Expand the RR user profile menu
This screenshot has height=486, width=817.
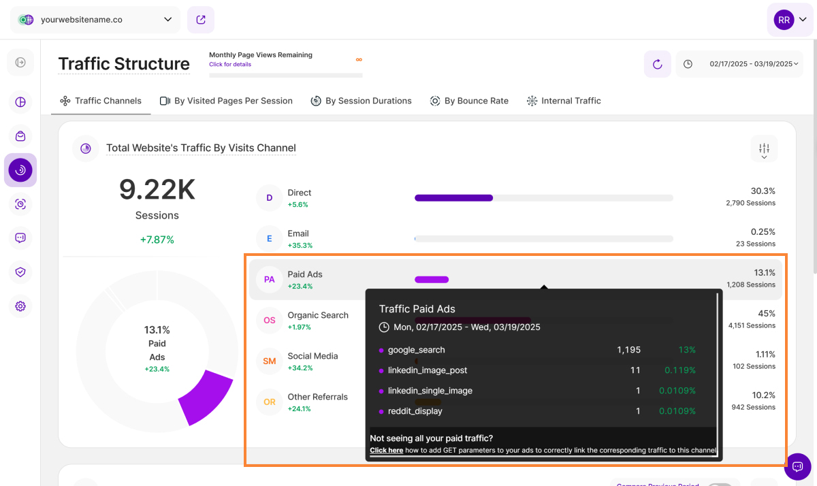(x=789, y=20)
